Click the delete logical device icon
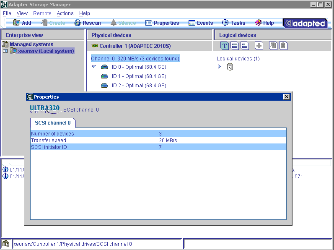 tap(283, 46)
